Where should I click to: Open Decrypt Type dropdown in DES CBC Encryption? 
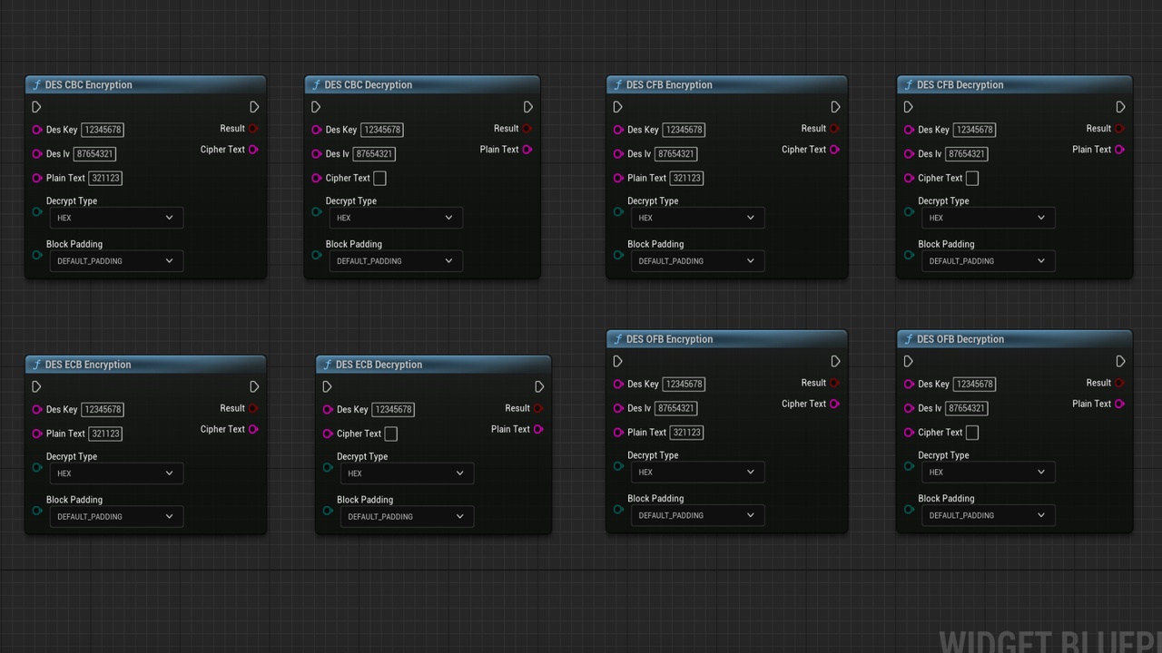click(x=116, y=218)
